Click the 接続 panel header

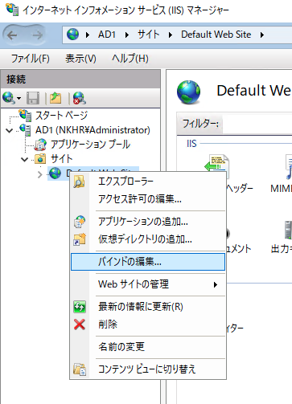(x=80, y=80)
